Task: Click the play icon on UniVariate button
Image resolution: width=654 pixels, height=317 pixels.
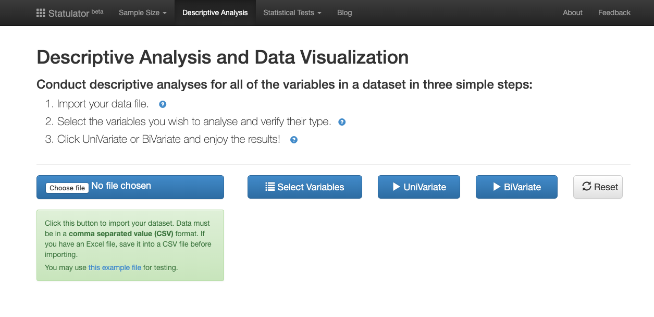Action: point(397,187)
